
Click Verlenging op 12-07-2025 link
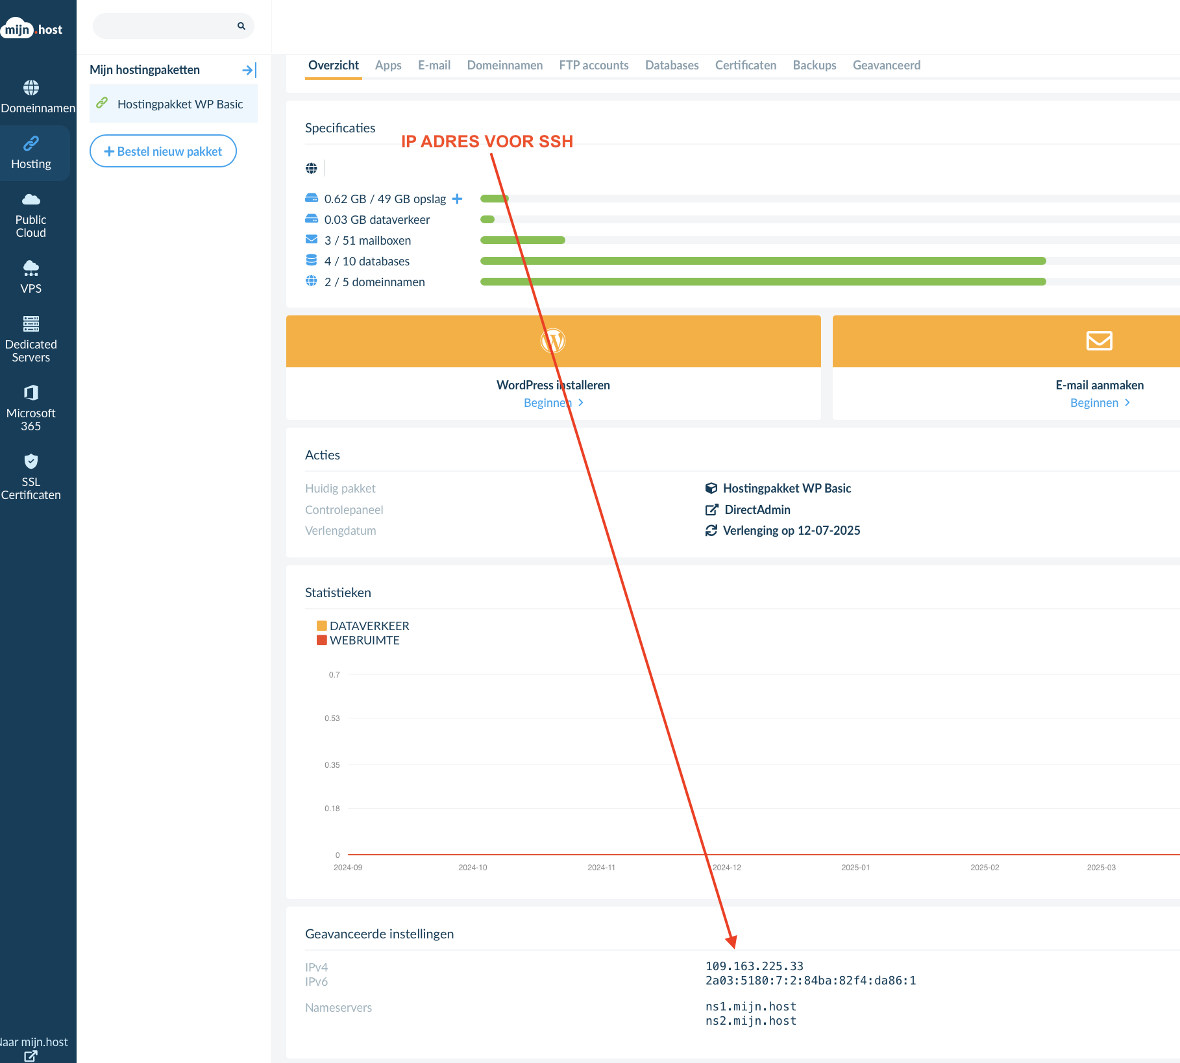coord(792,530)
